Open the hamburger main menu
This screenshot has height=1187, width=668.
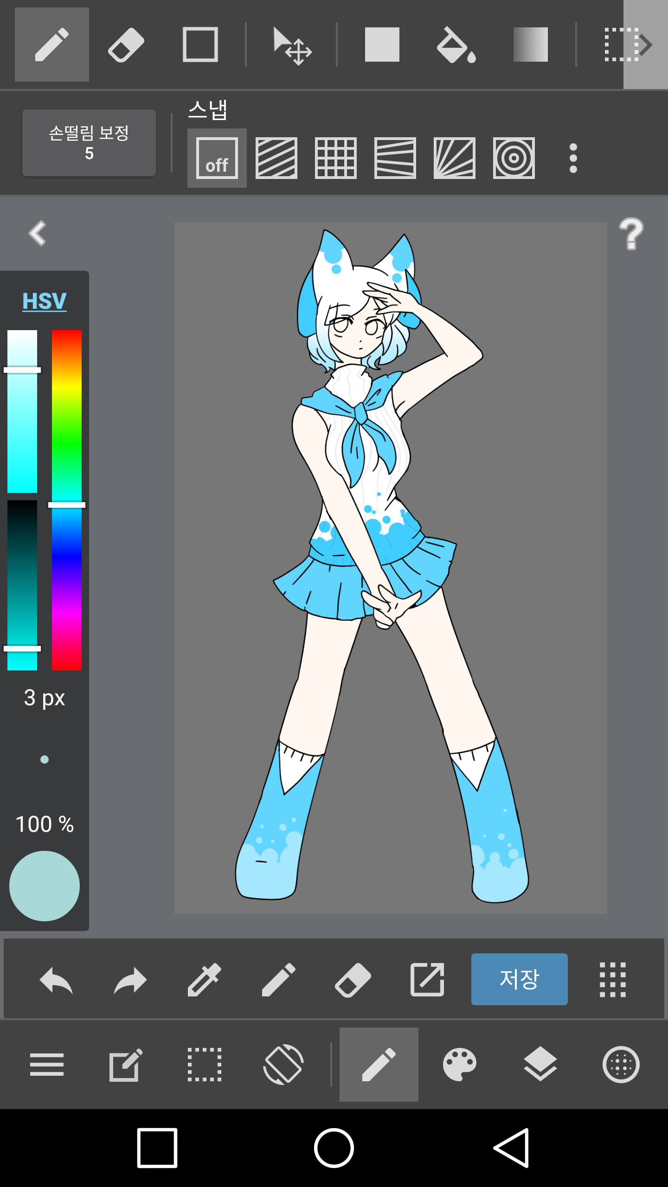(46, 1065)
